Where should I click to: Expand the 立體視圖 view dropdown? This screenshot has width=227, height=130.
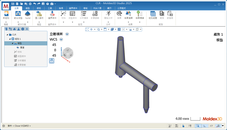pos(67,34)
